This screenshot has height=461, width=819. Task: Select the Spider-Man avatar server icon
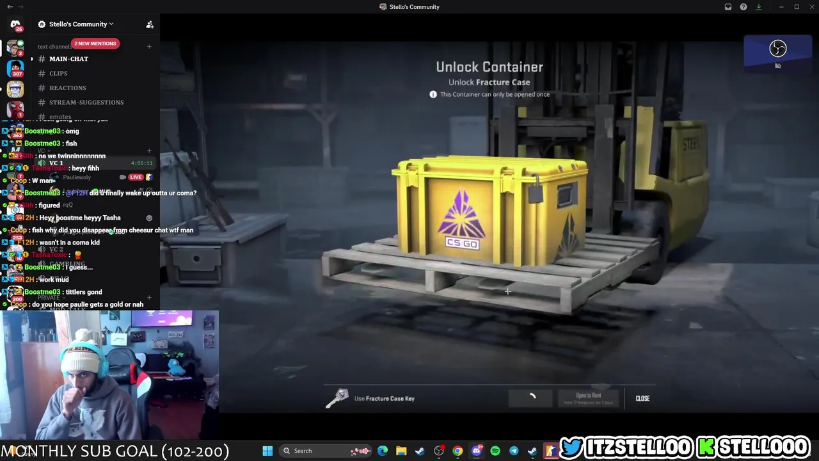coord(15,109)
